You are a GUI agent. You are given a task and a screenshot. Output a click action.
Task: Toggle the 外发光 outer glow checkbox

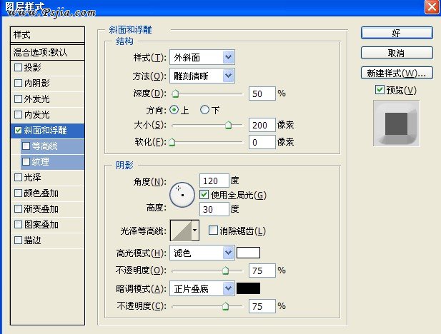[19, 99]
